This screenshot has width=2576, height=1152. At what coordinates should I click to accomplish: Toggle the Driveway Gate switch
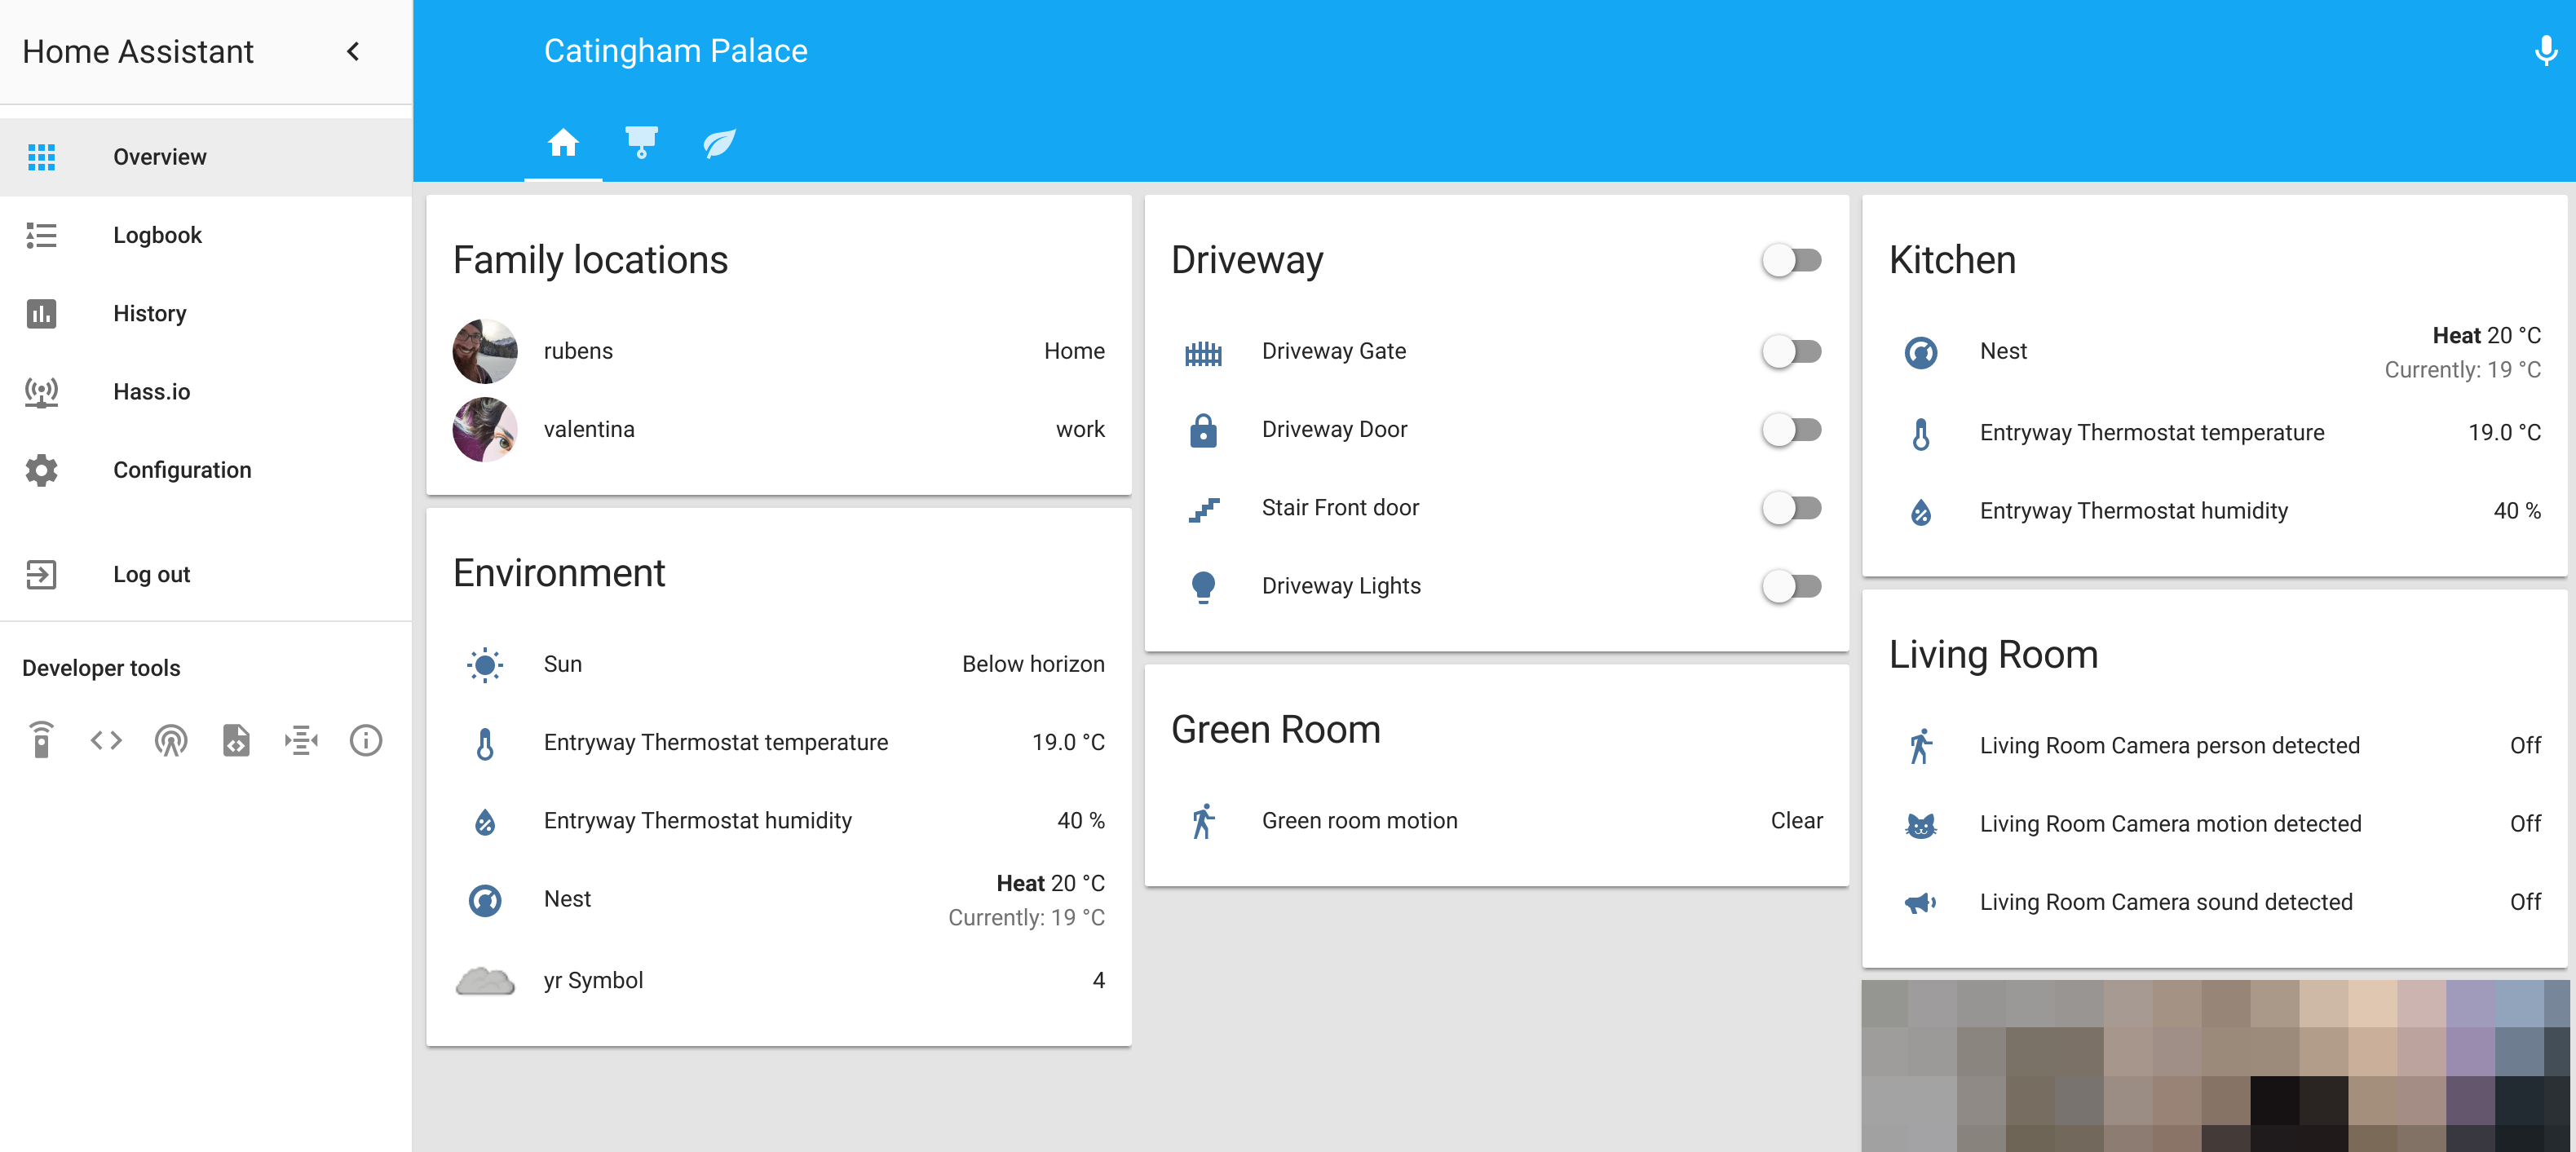click(1792, 351)
